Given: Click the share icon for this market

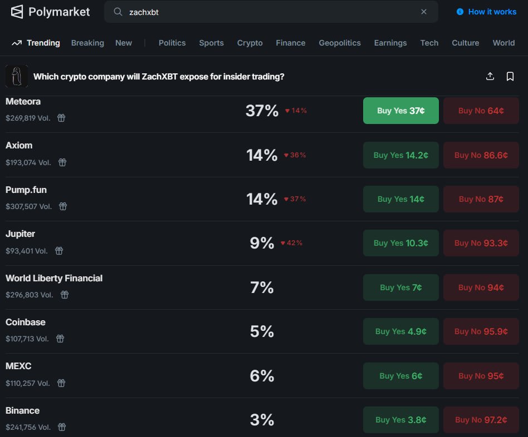Looking at the screenshot, I should pyautogui.click(x=490, y=76).
